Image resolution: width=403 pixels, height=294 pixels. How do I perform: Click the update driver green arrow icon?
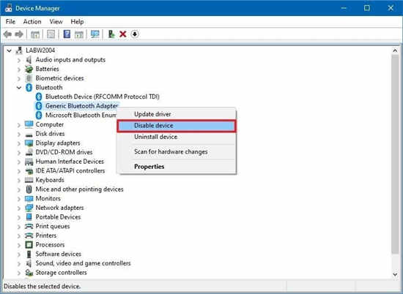(111, 34)
